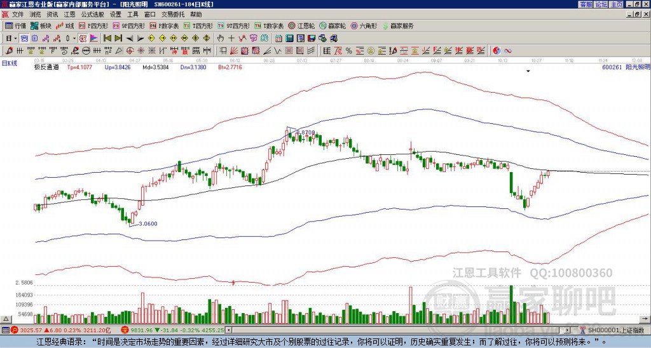This screenshot has width=651, height=348.
Task: Click the black right-pointing triangle arrow
Action: coord(140,39)
